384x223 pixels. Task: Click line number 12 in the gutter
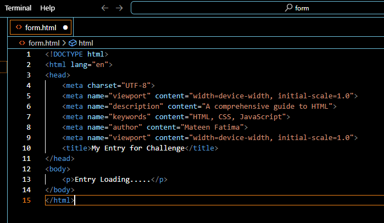(x=26, y=169)
